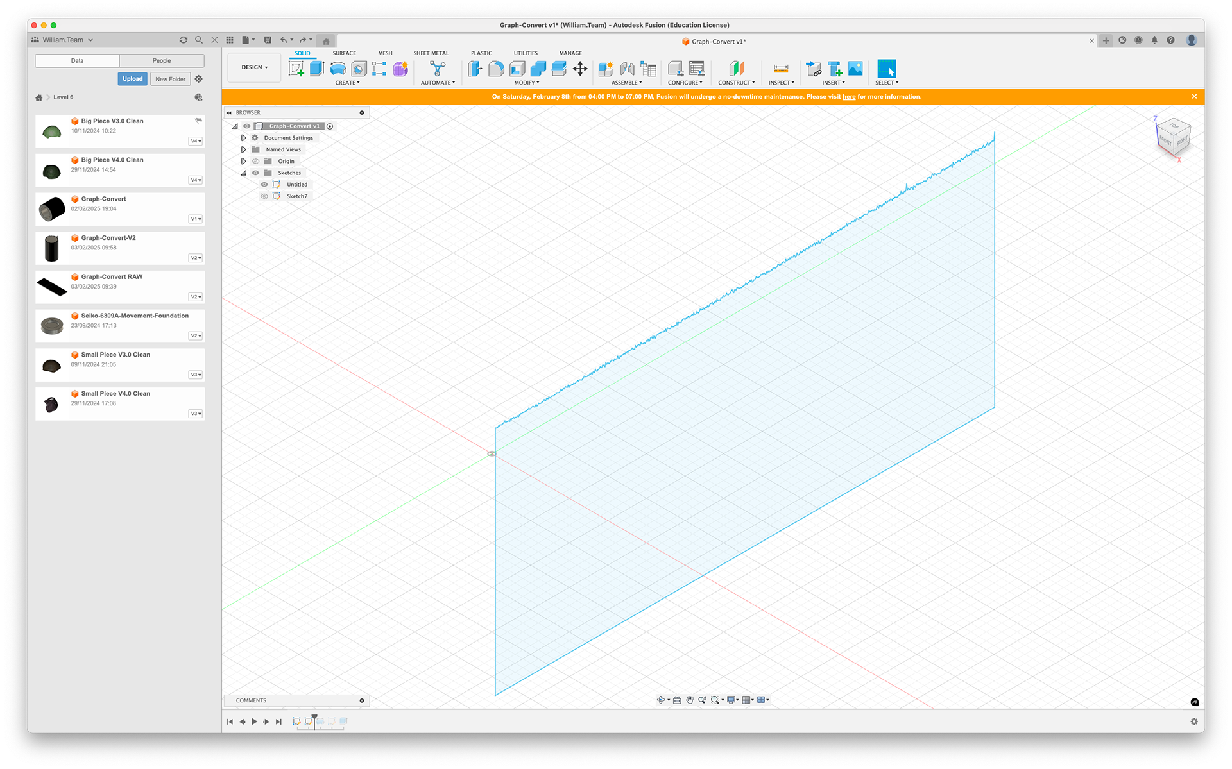
Task: Click the New Component icon
Action: 606,69
